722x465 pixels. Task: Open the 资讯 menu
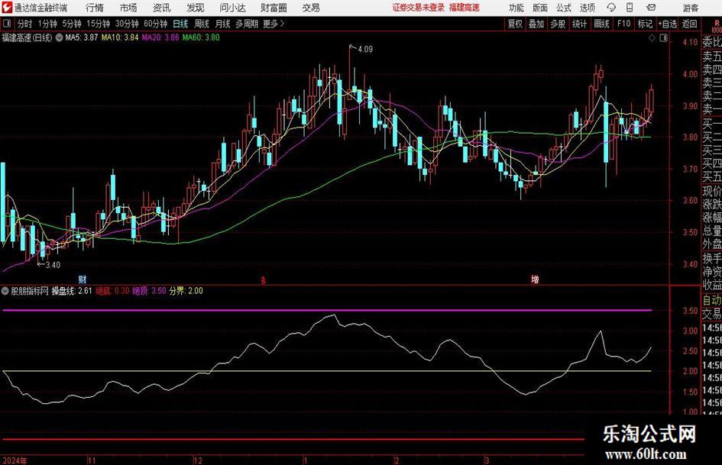[x=162, y=8]
